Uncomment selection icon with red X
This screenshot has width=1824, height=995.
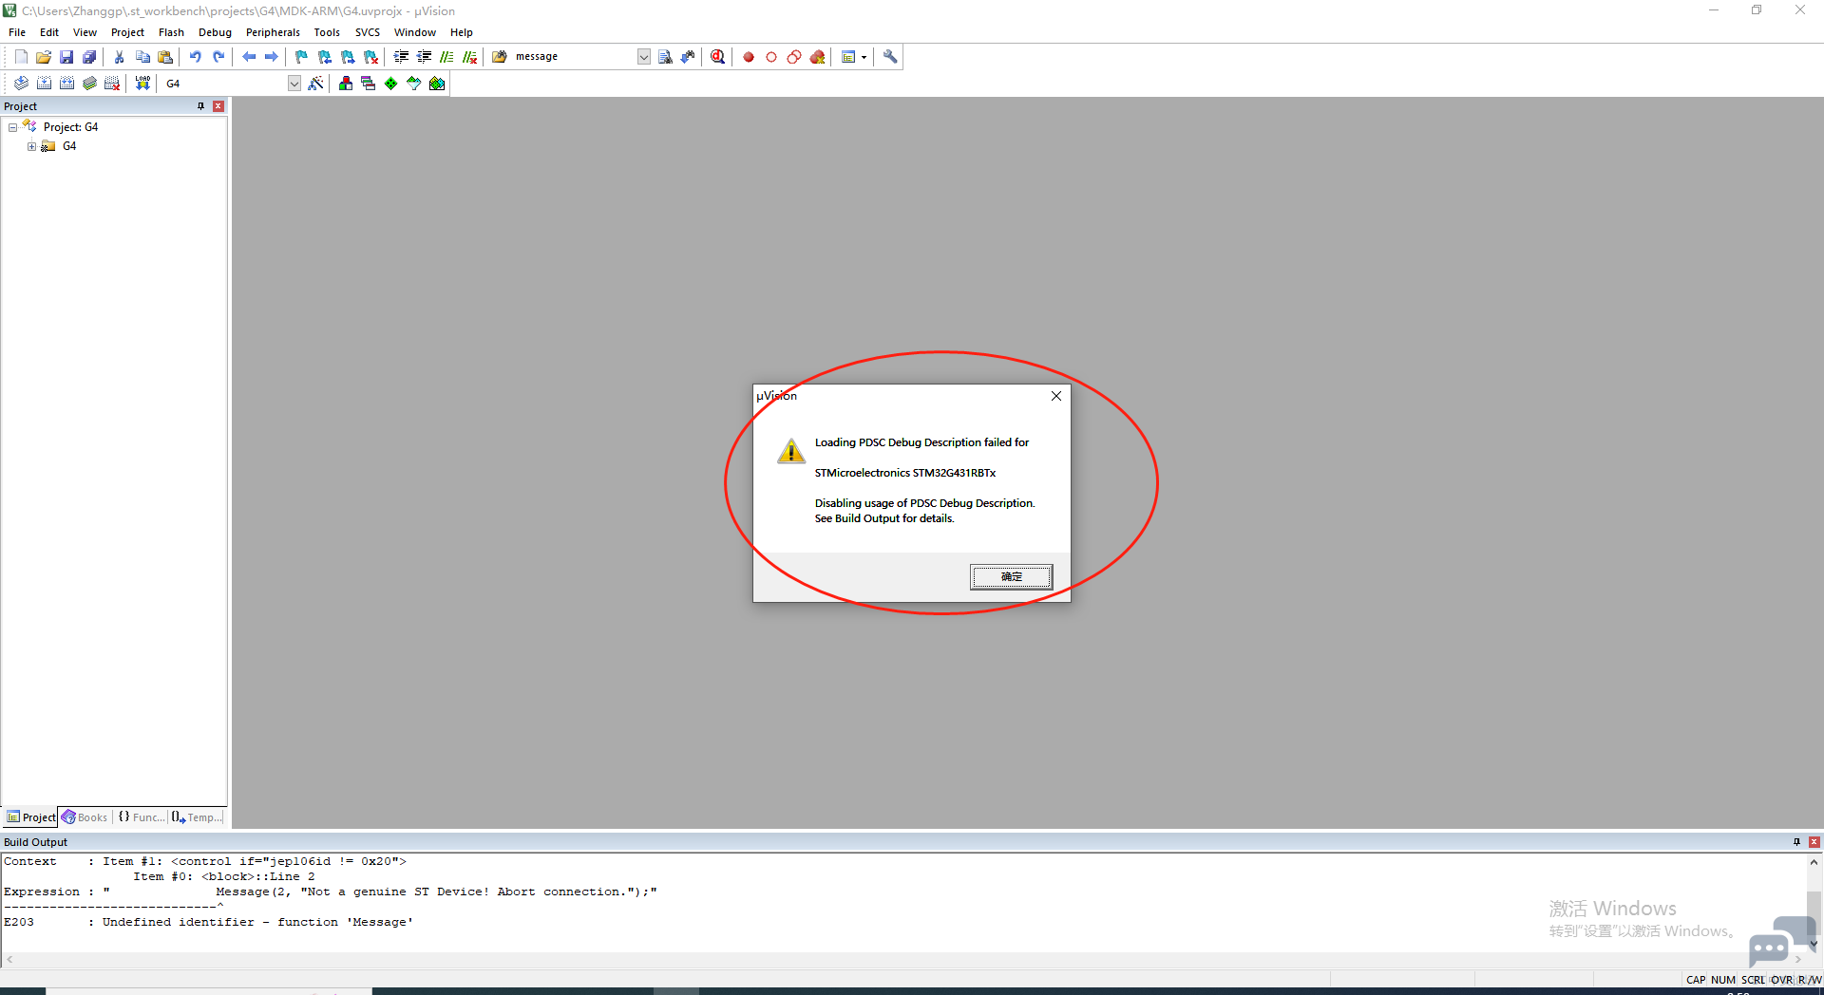469,57
